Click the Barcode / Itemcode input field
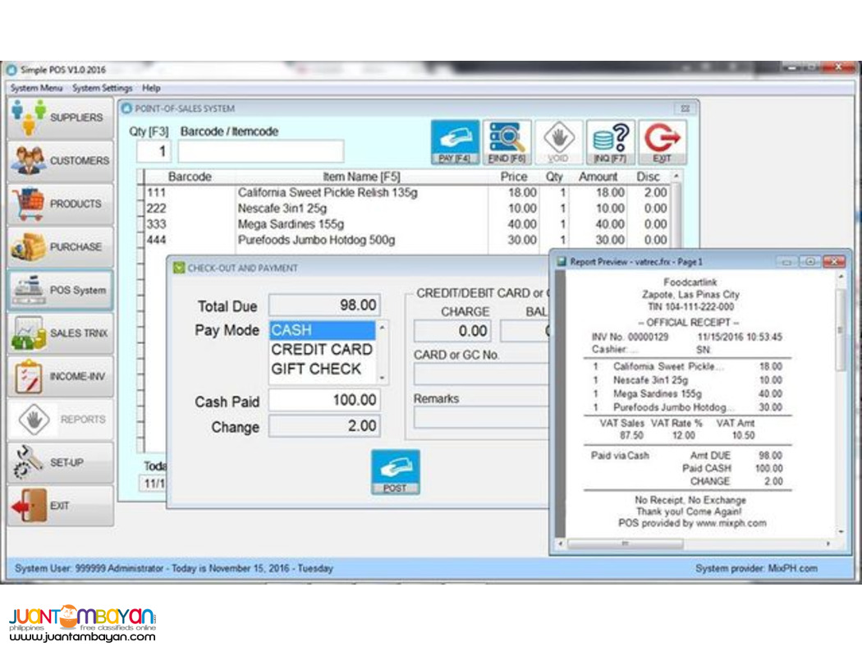The height and width of the screenshot is (647, 862). click(260, 151)
